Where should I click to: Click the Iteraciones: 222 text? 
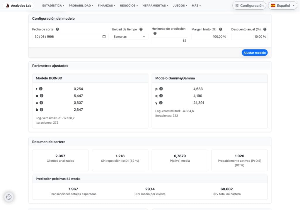point(167,116)
